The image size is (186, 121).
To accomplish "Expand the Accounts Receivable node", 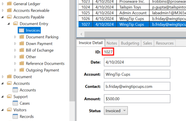I will click(3, 10).
